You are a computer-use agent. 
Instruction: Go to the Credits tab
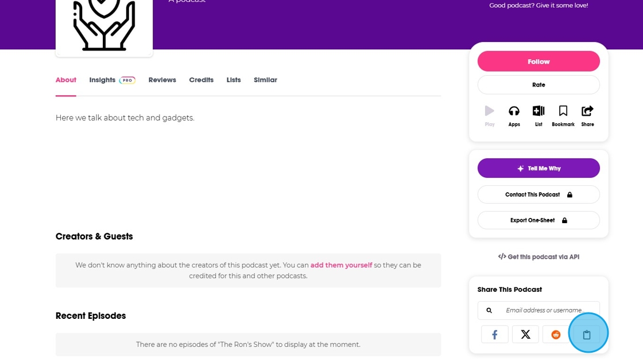[201, 80]
